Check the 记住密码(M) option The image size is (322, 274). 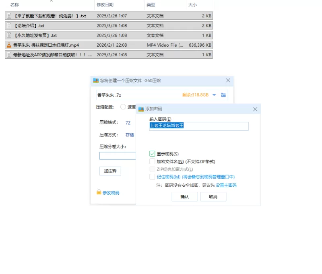coord(152,177)
